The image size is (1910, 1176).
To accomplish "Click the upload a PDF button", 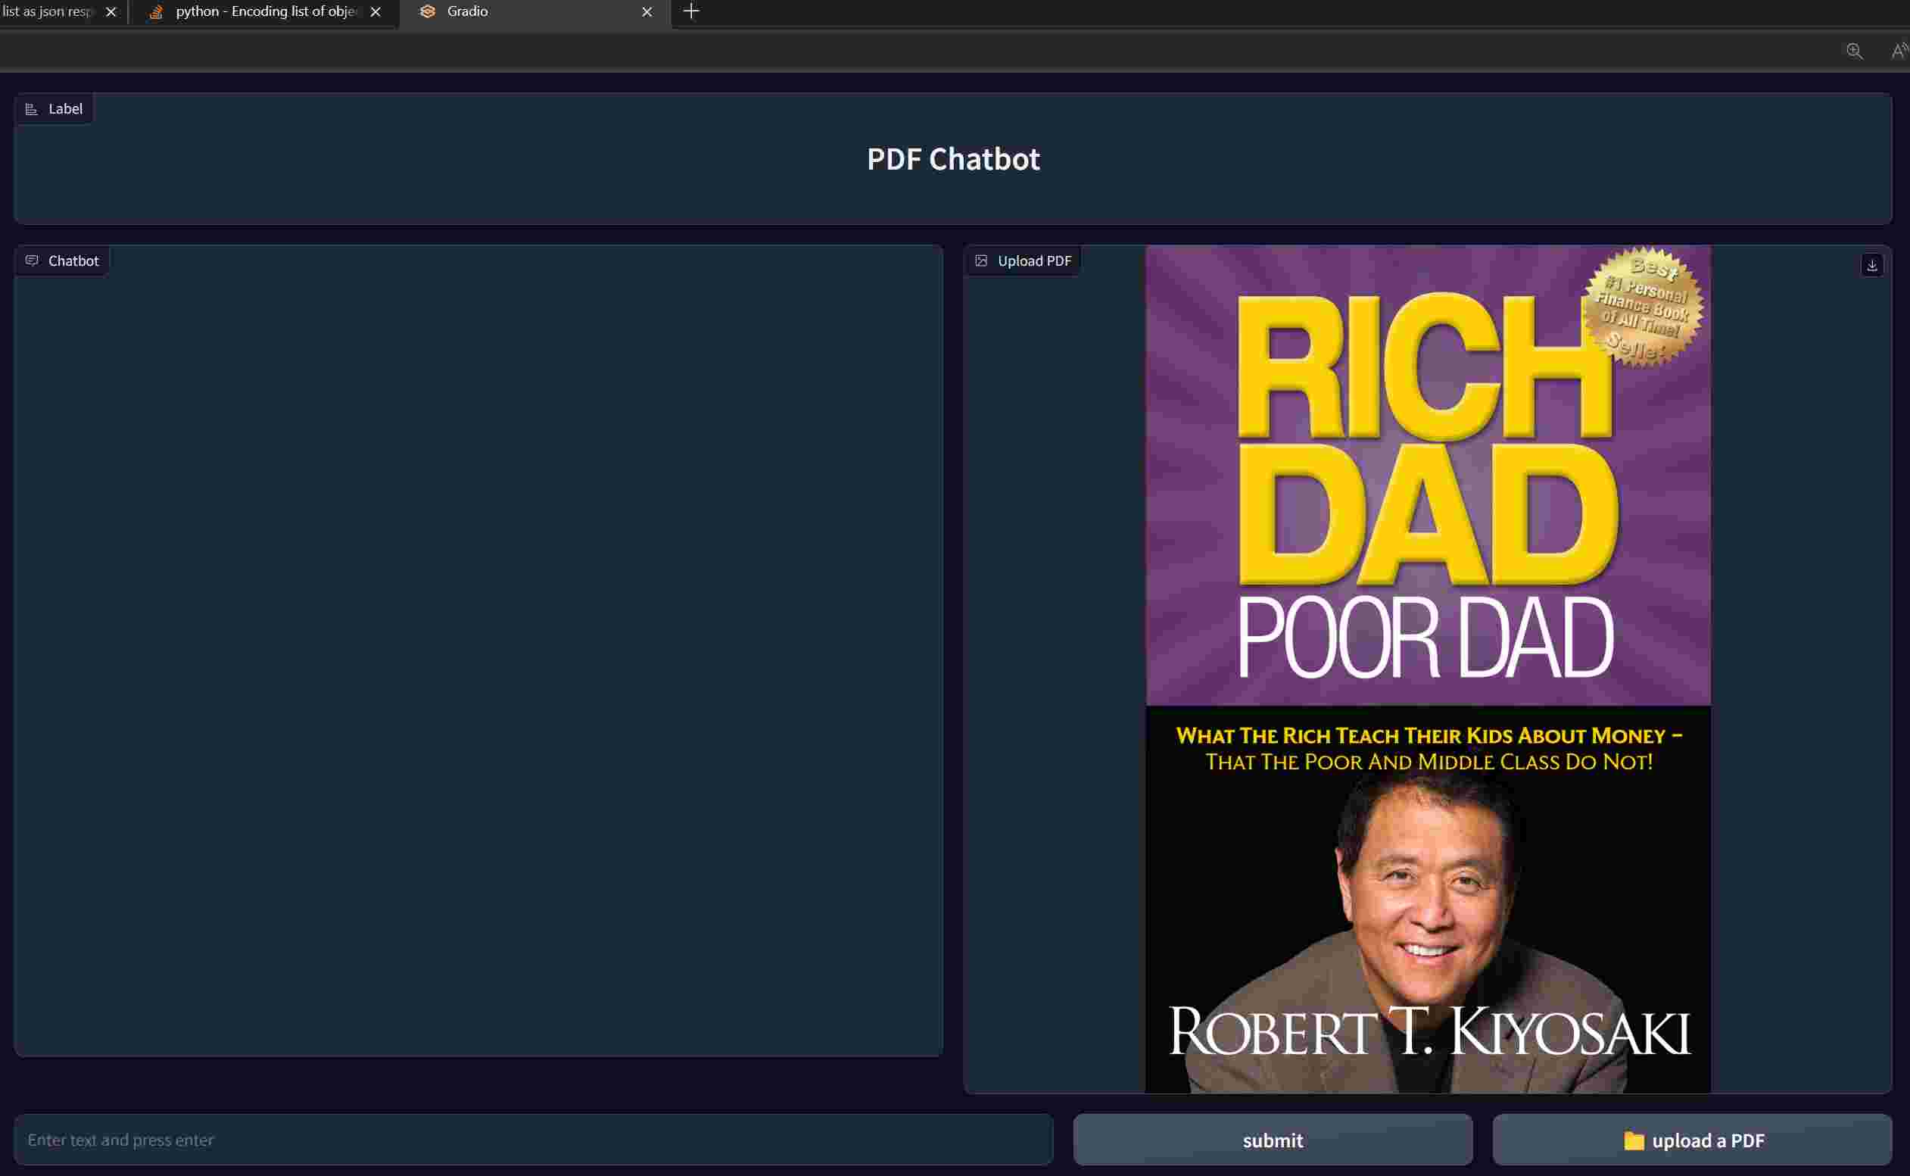I will coord(1692,1140).
